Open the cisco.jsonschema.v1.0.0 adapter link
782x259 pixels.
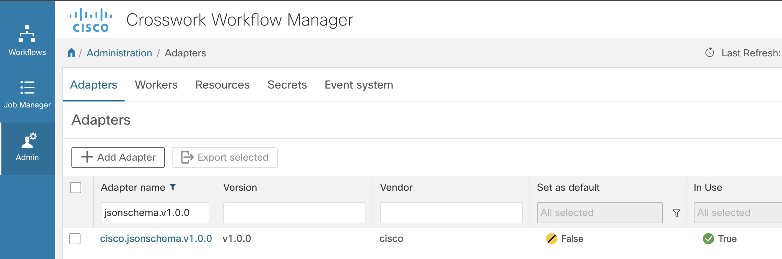point(156,239)
